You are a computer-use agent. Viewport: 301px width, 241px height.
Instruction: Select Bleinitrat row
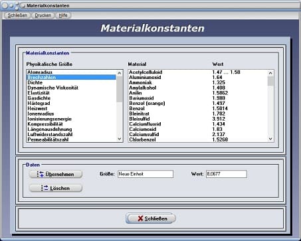click(x=198, y=114)
